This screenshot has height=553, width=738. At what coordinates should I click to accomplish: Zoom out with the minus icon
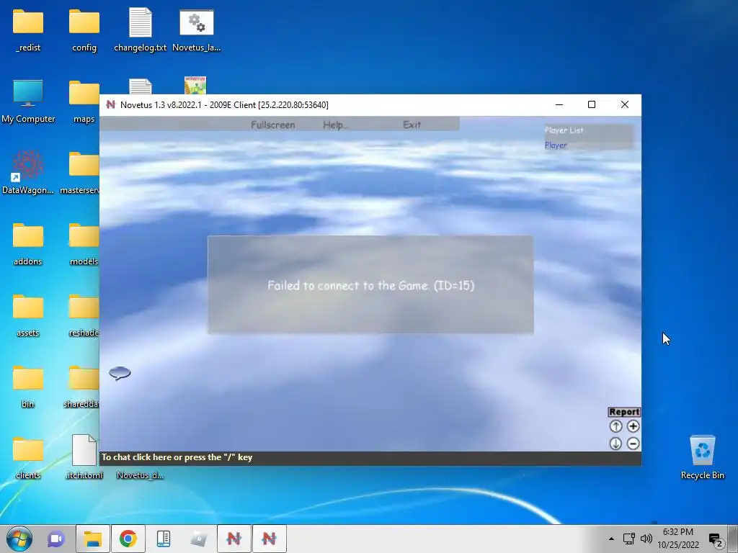633,444
